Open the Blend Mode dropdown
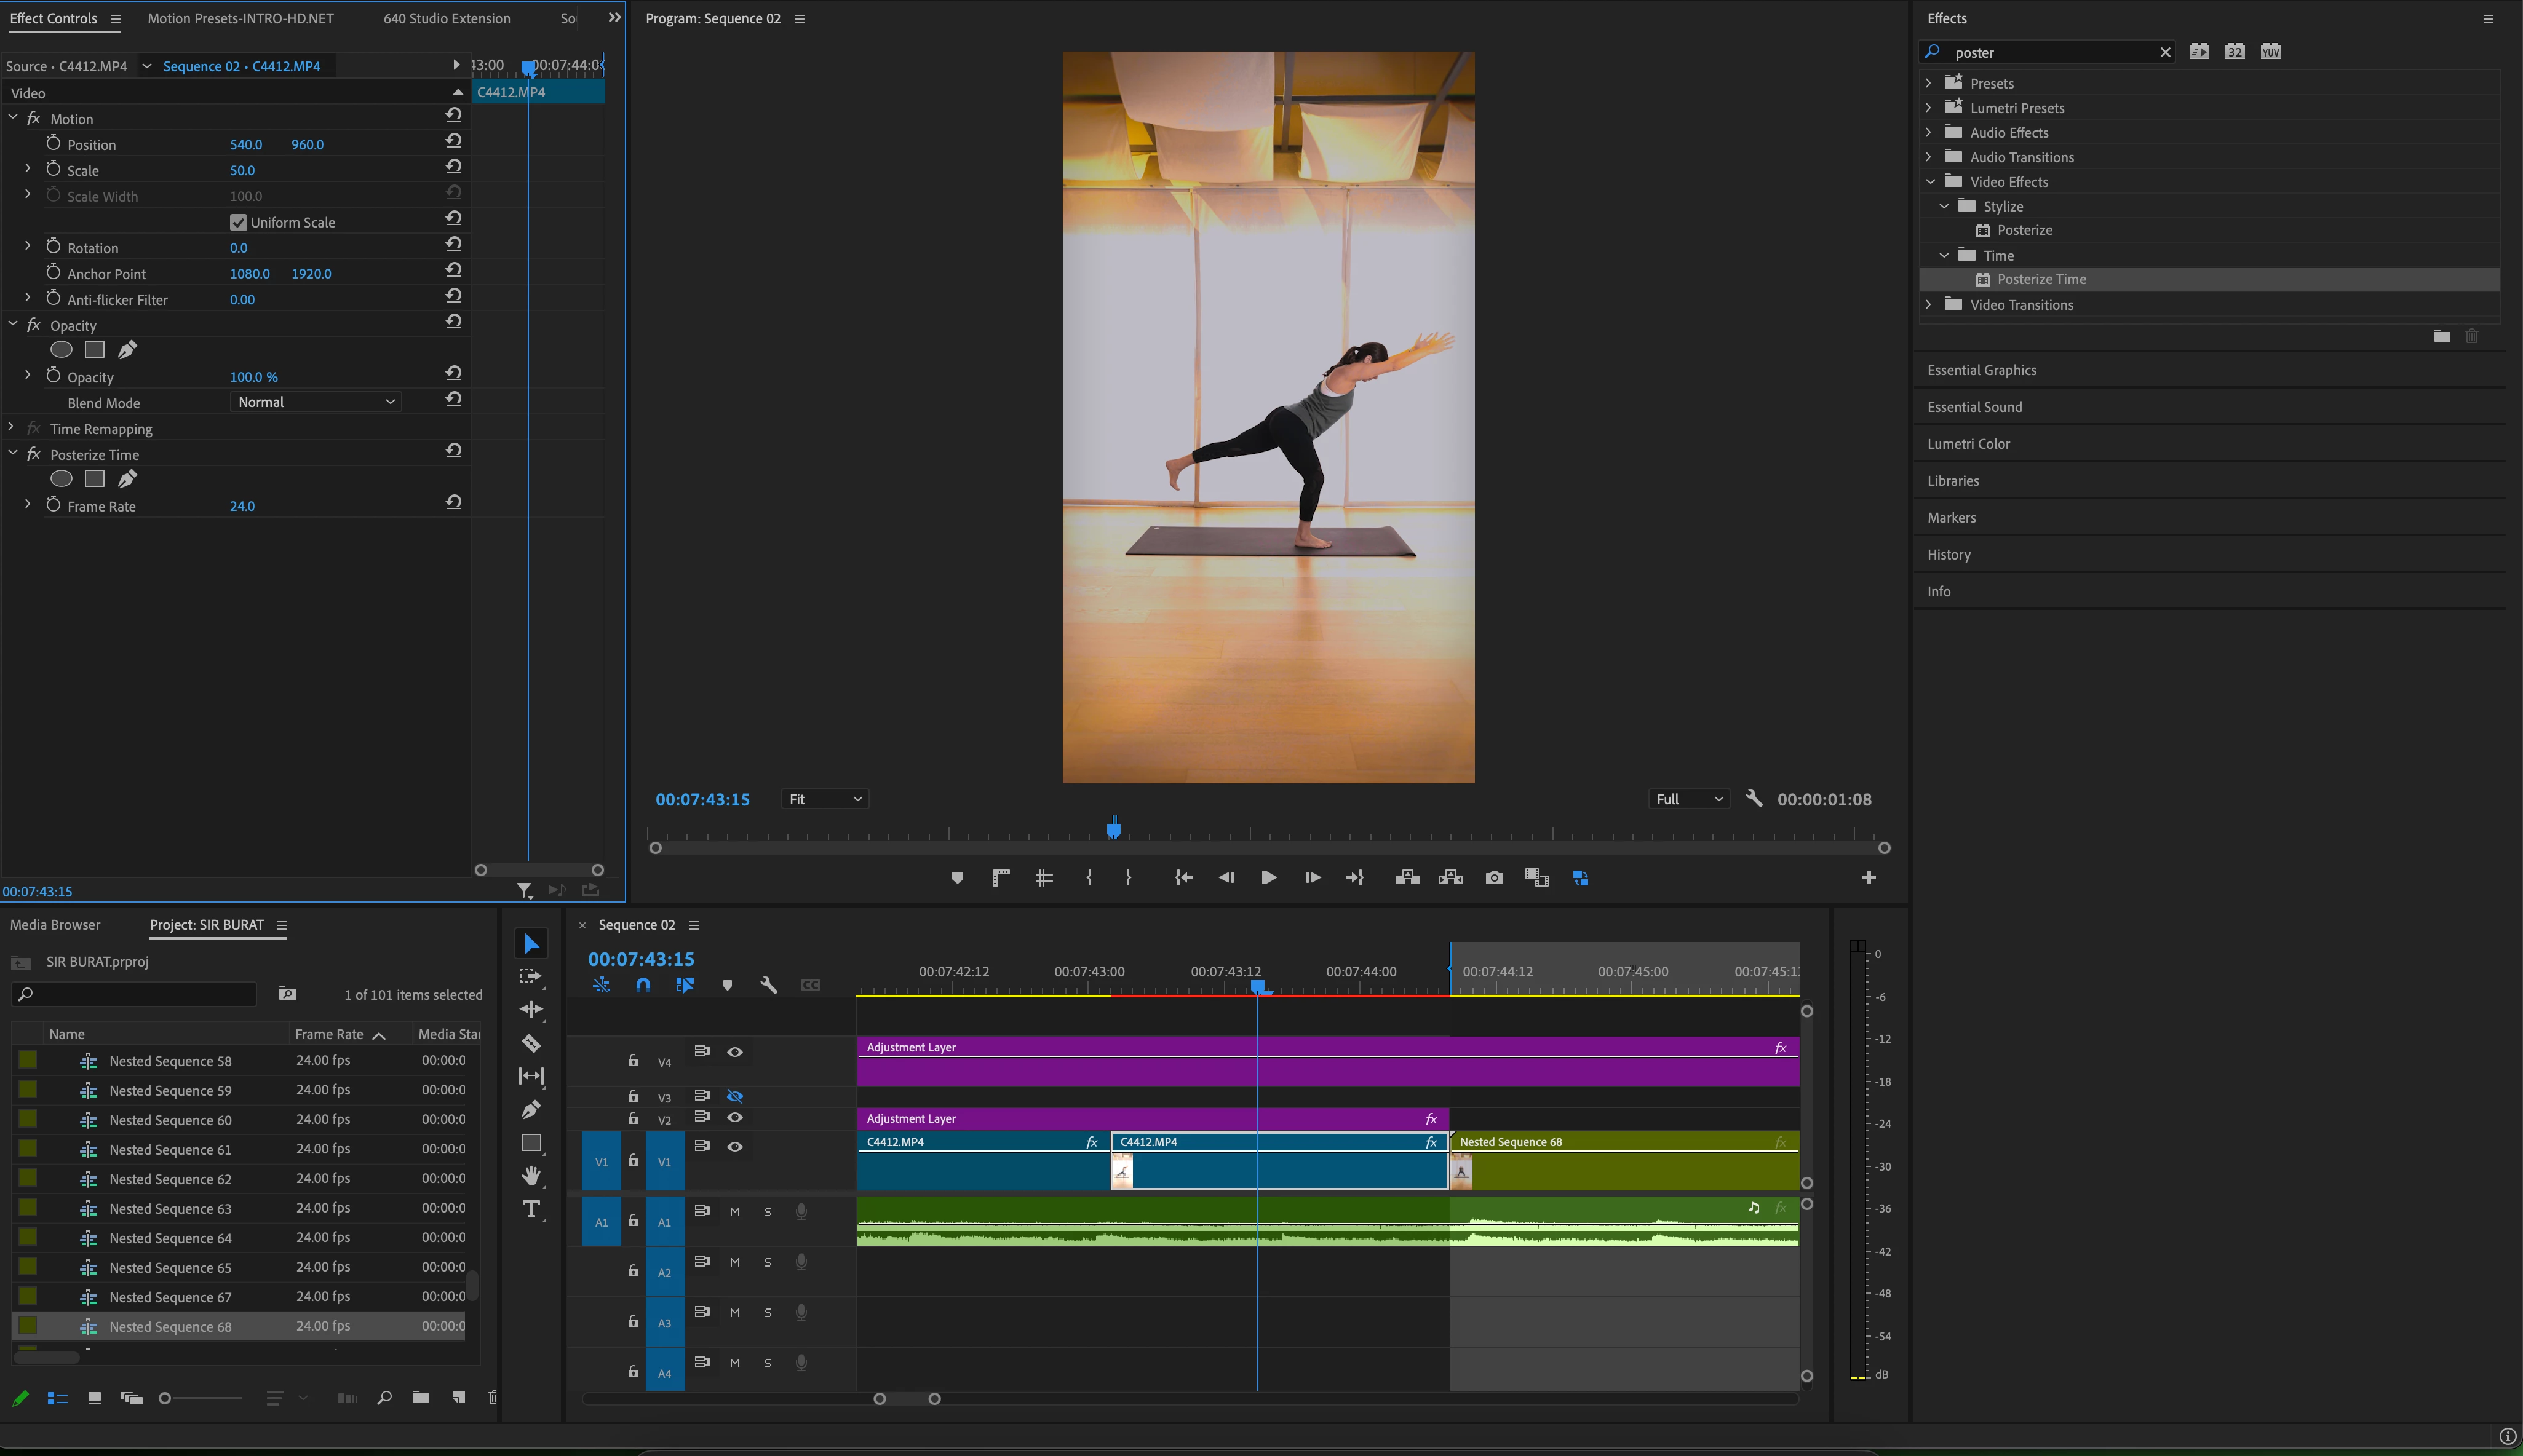The width and height of the screenshot is (2523, 1456). pyautogui.click(x=316, y=402)
